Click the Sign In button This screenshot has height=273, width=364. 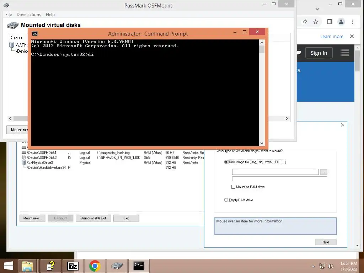(319, 53)
